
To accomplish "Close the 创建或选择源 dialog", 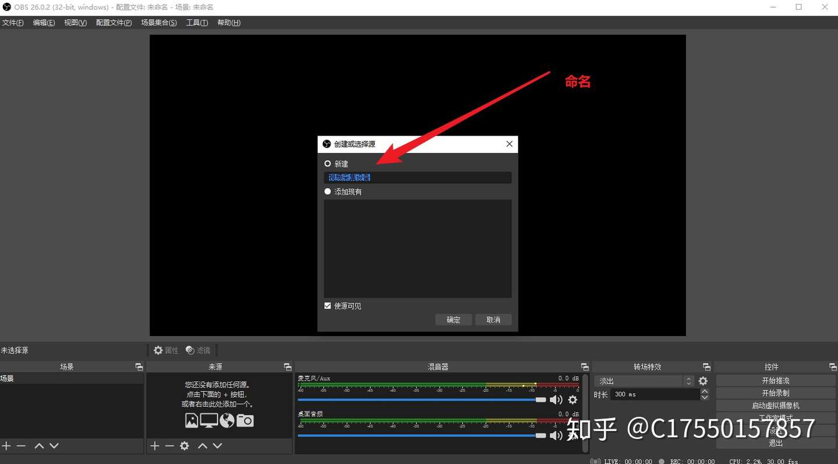I will coord(509,144).
